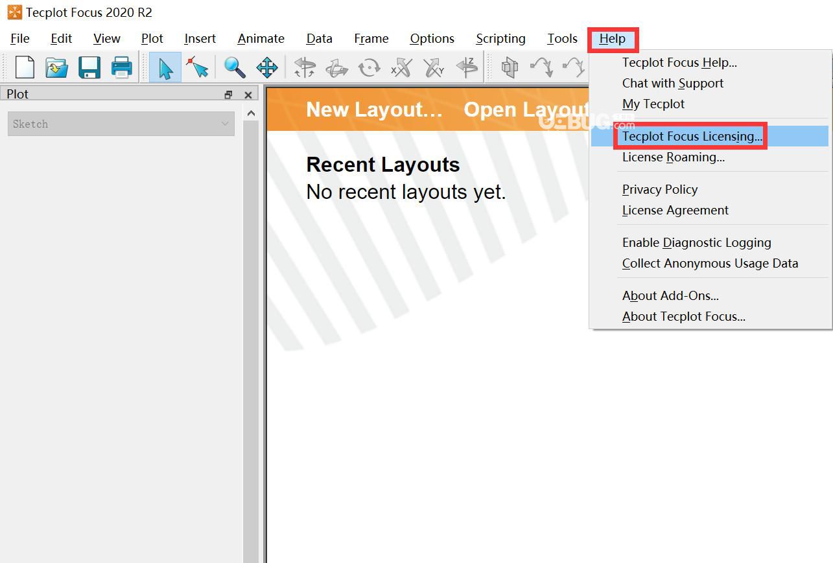Click the New Layout link in banner
Viewport: 833px width, 563px height.
pos(374,109)
